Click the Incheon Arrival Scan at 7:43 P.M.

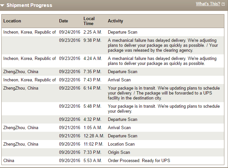[119, 80]
